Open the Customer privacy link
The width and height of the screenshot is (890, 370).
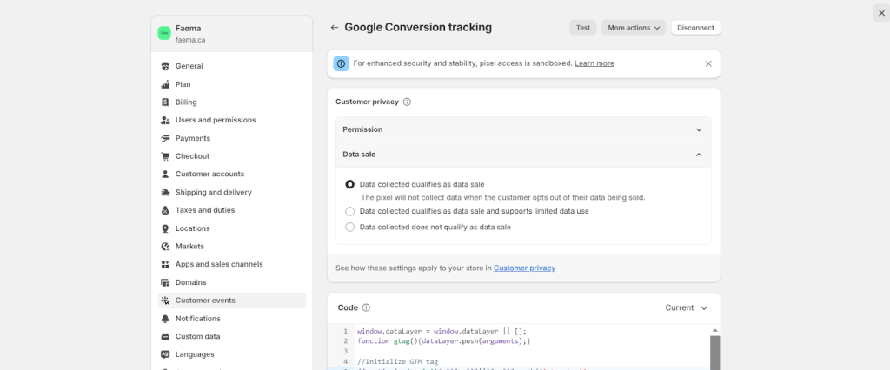click(524, 268)
